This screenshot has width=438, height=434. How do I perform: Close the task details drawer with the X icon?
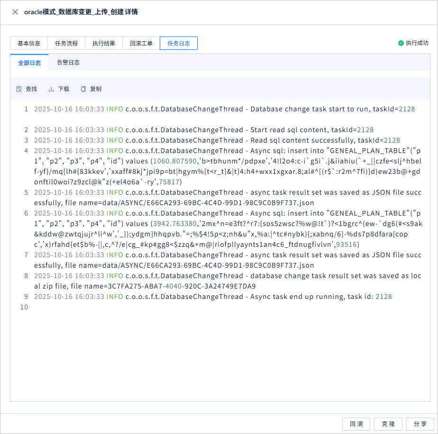click(15, 12)
